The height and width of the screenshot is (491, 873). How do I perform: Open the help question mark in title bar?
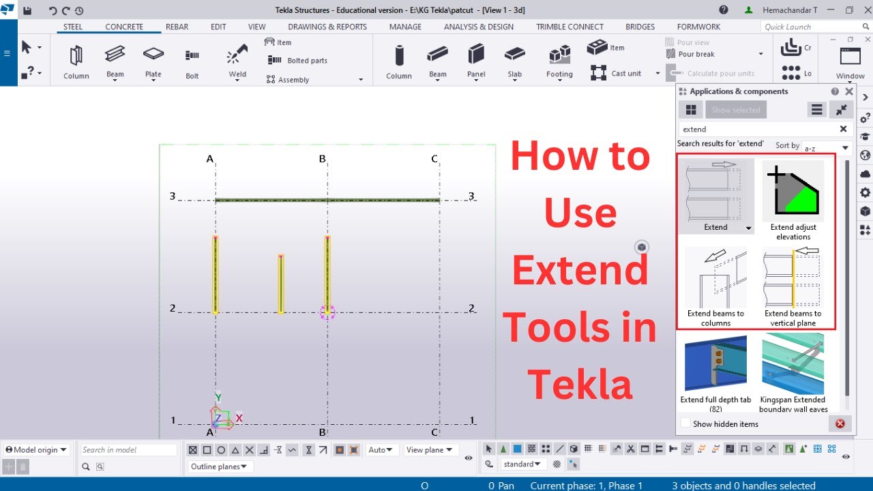[x=724, y=10]
